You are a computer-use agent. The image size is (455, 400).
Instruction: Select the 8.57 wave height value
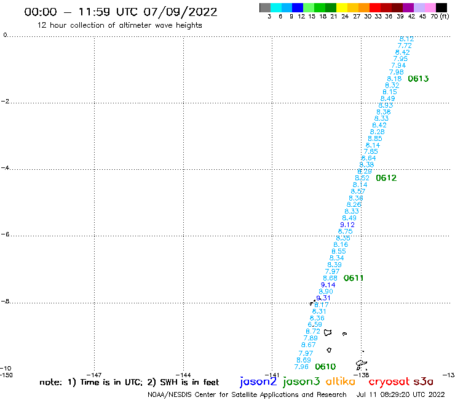[358, 191]
